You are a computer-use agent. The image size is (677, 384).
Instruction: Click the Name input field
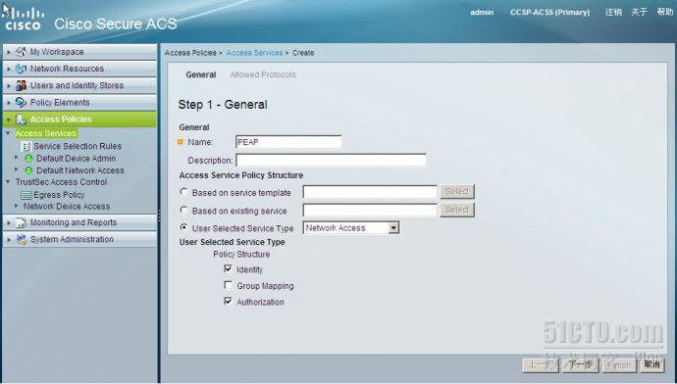pyautogui.click(x=288, y=142)
